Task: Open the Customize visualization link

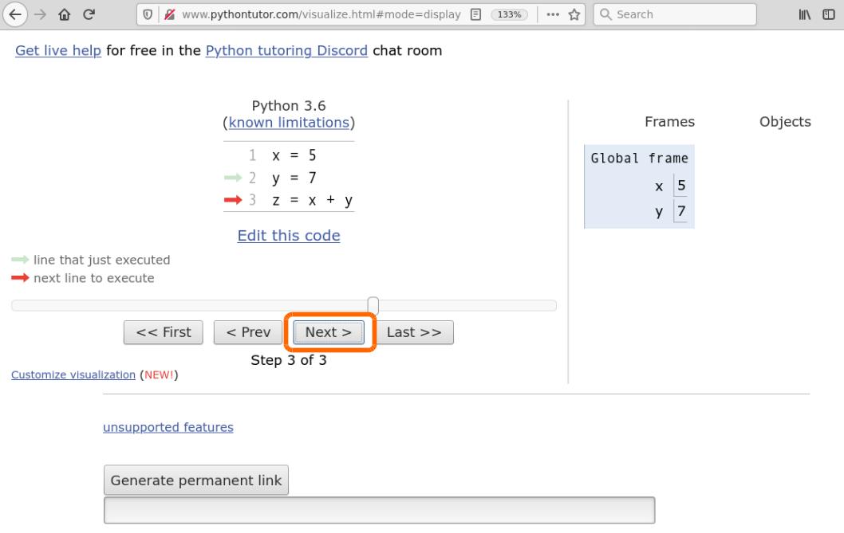Action: click(x=73, y=374)
